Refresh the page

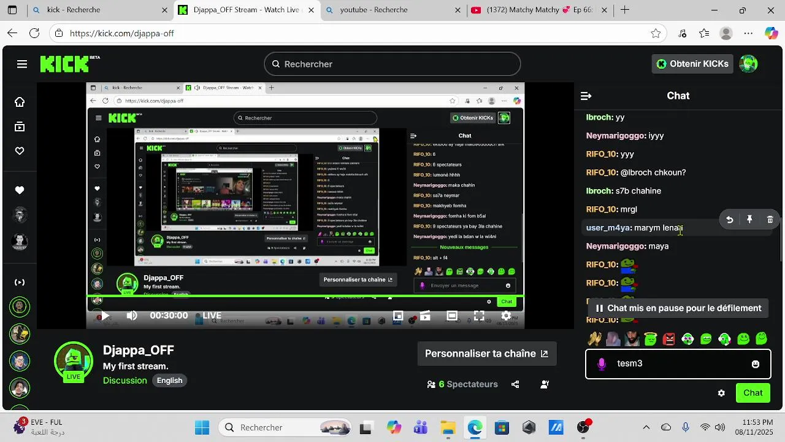pos(34,33)
